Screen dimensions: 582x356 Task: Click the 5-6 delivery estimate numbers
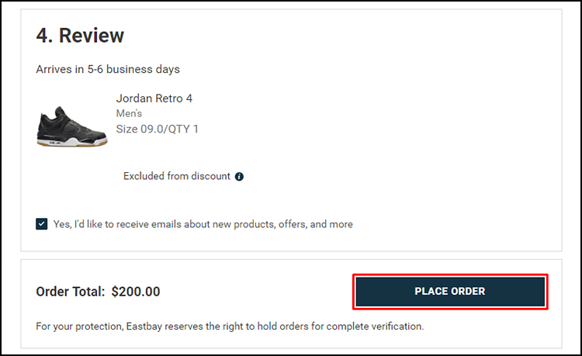95,69
